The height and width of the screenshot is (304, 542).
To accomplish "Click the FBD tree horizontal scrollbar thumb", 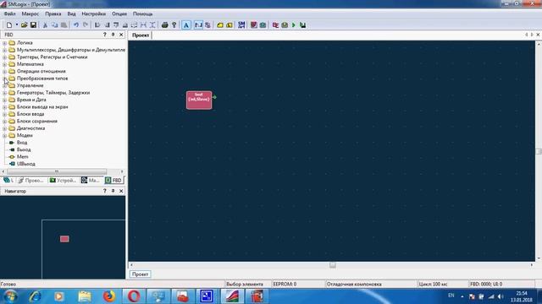I will tap(57, 171).
